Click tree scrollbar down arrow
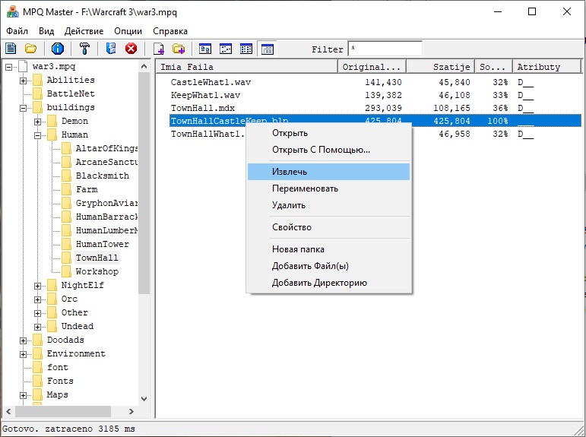Image resolution: width=586 pixels, height=437 pixels. [x=144, y=399]
